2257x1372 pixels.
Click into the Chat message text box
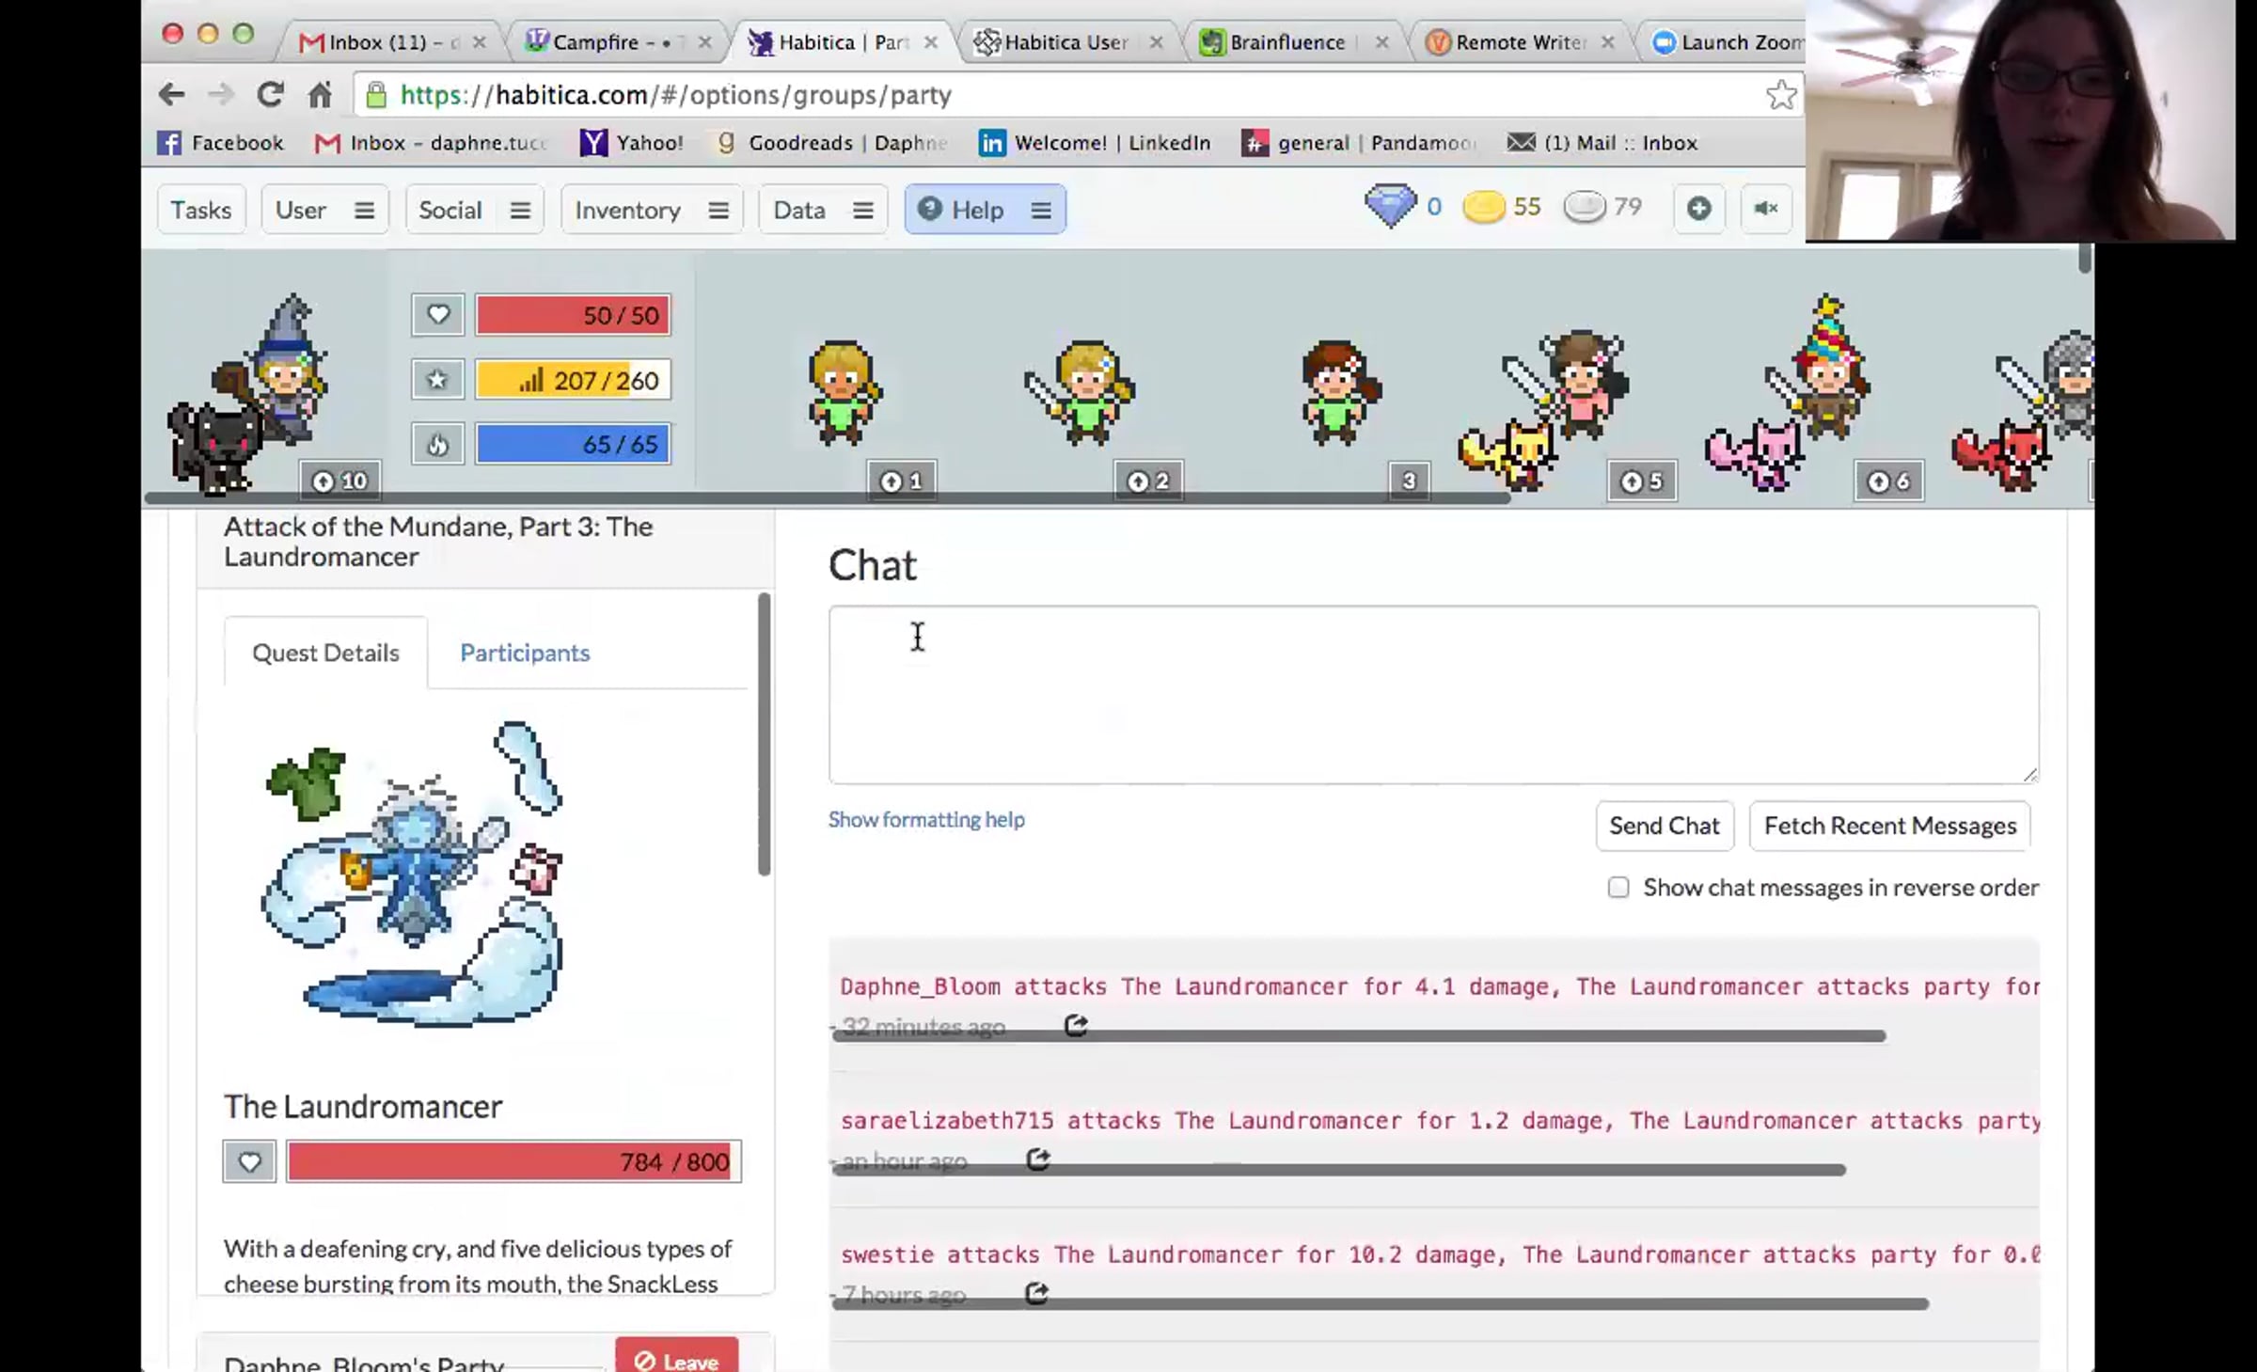pyautogui.click(x=1433, y=694)
